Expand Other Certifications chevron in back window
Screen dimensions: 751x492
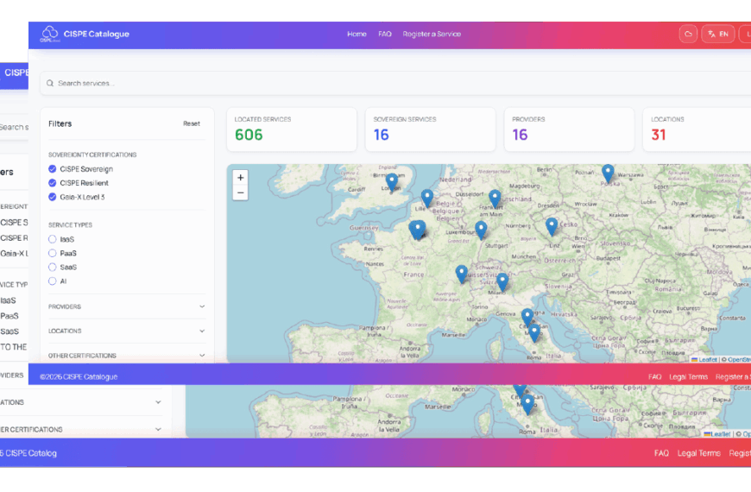pyautogui.click(x=158, y=429)
